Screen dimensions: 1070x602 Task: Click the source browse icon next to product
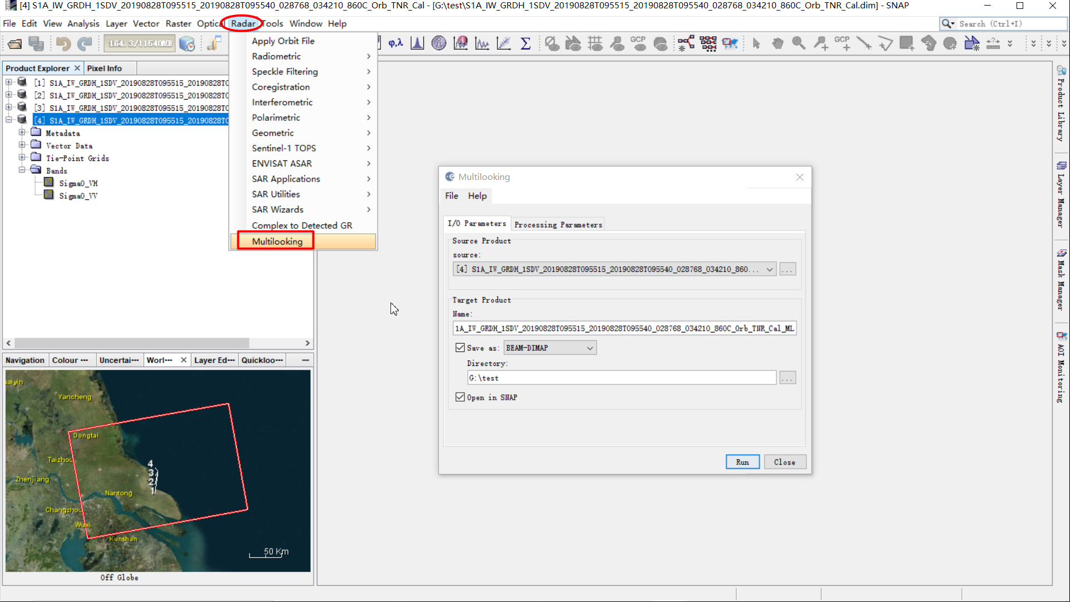pos(787,269)
